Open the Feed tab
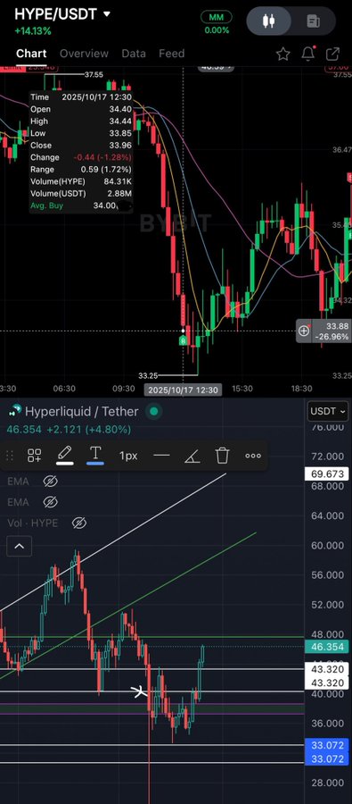The image size is (352, 804). pyautogui.click(x=171, y=54)
